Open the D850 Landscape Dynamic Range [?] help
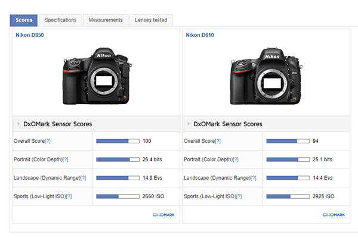 83,178
